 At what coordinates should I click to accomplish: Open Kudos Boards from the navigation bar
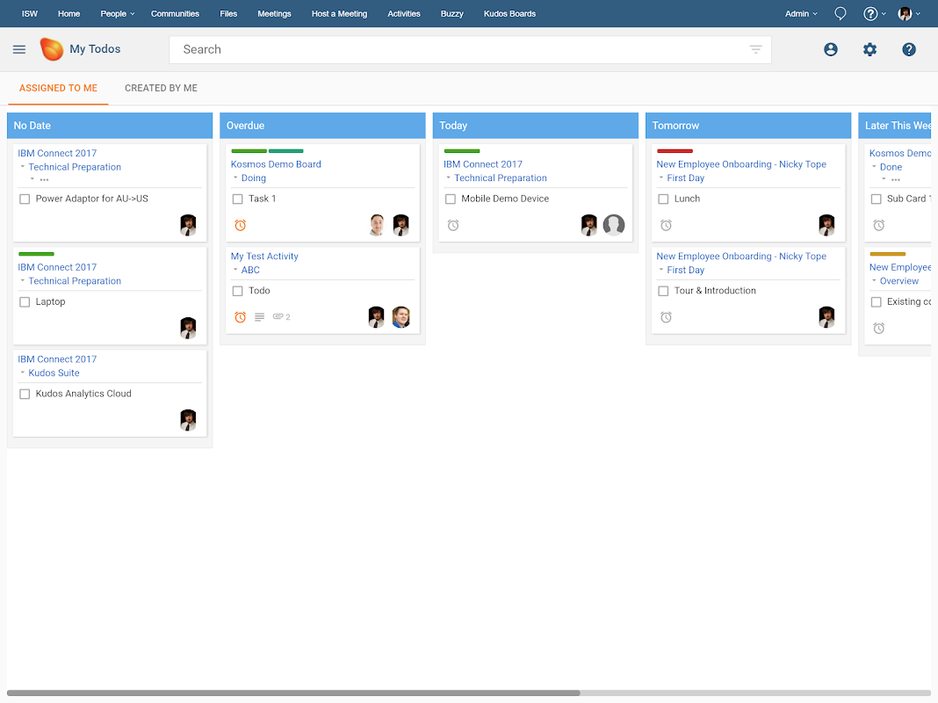coord(509,14)
